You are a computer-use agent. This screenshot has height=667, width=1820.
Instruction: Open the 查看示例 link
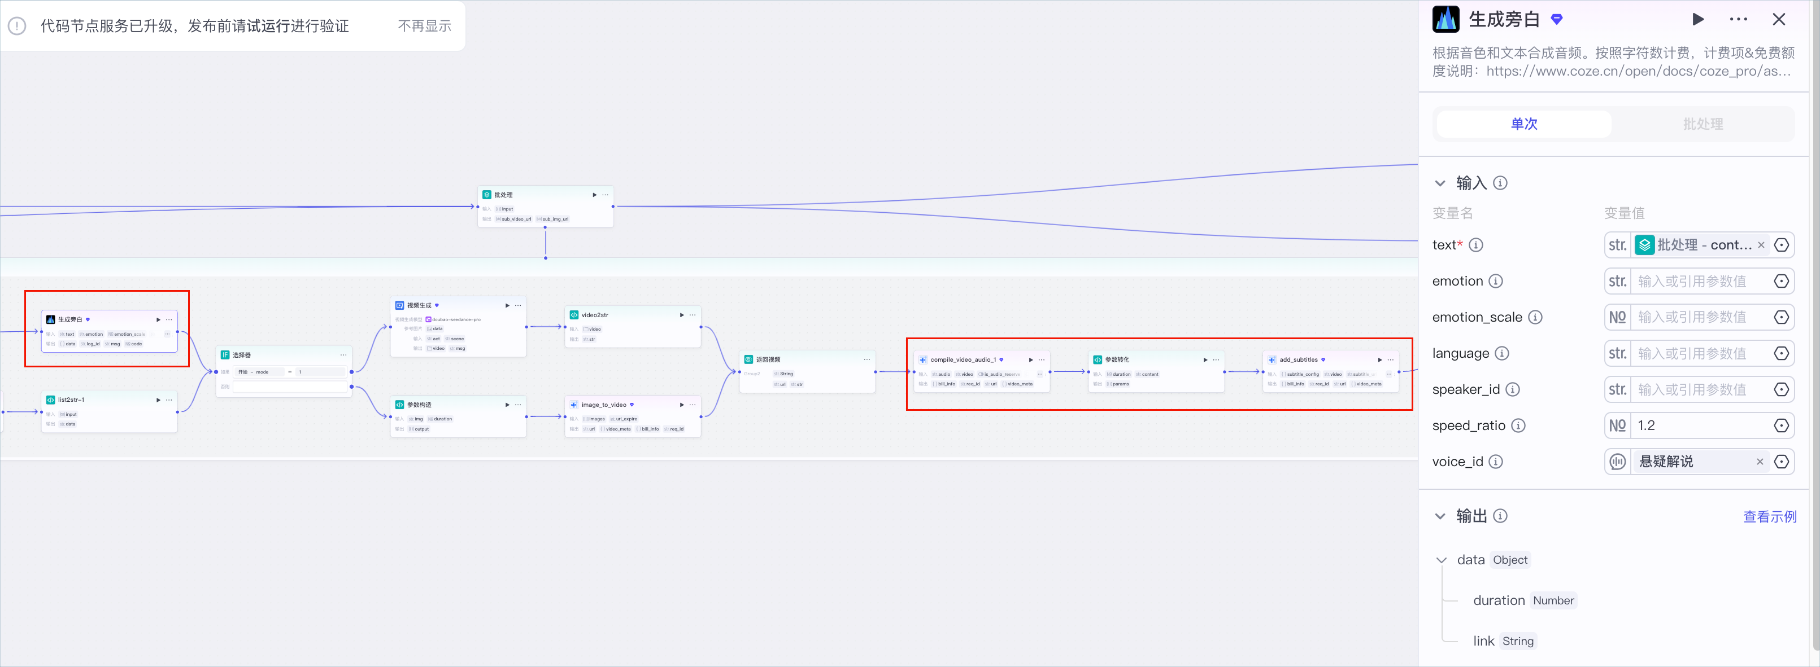[x=1769, y=517]
